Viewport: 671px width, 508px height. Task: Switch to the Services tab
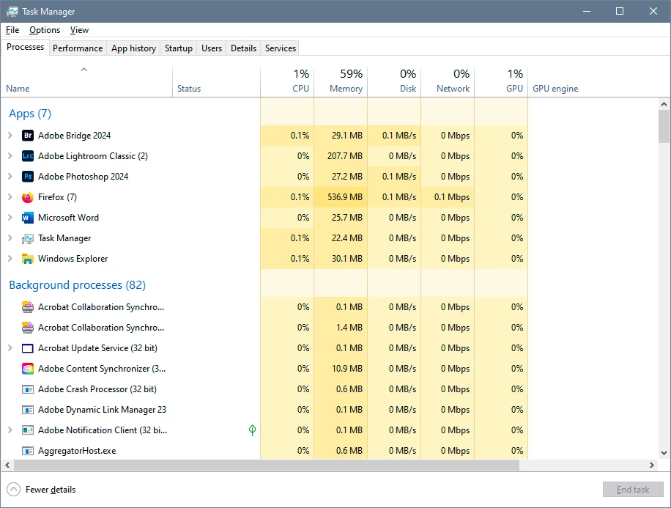(x=281, y=48)
